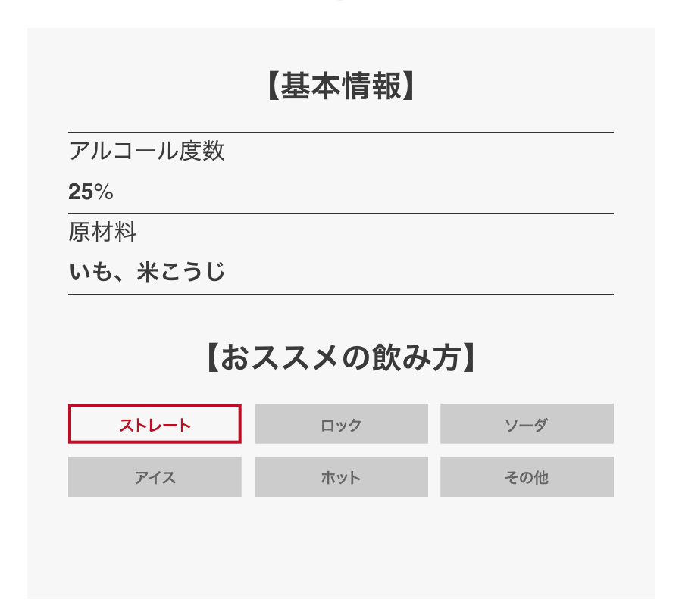Click the 原材料 label
The image size is (682, 615).
[x=102, y=232]
